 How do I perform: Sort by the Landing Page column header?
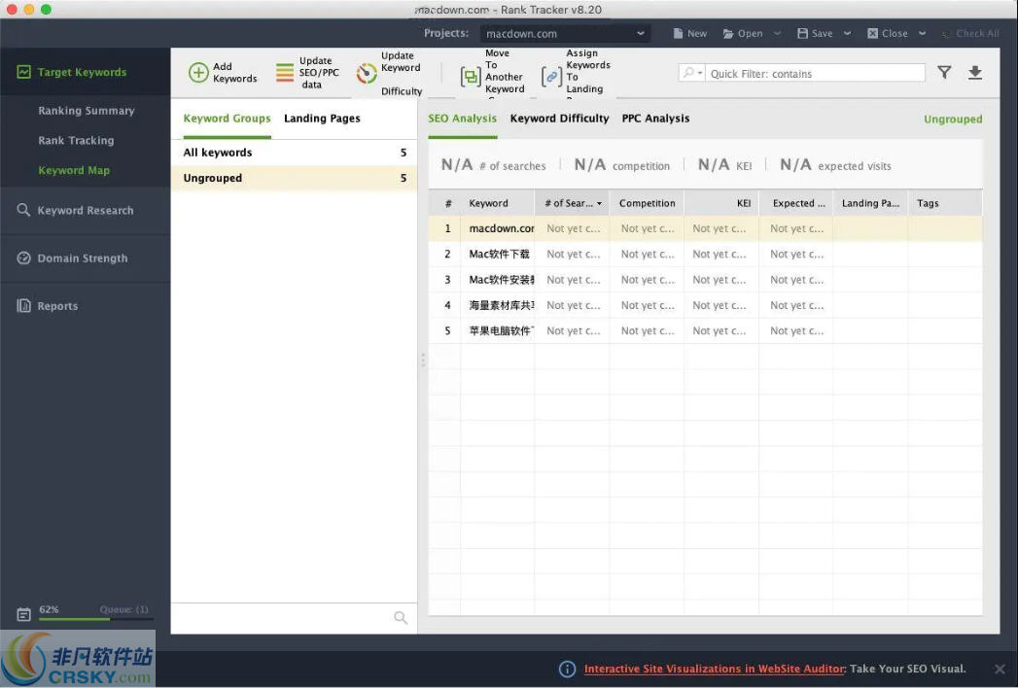870,203
